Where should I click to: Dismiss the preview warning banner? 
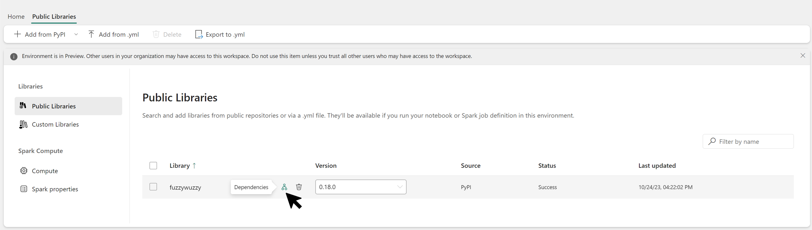803,56
